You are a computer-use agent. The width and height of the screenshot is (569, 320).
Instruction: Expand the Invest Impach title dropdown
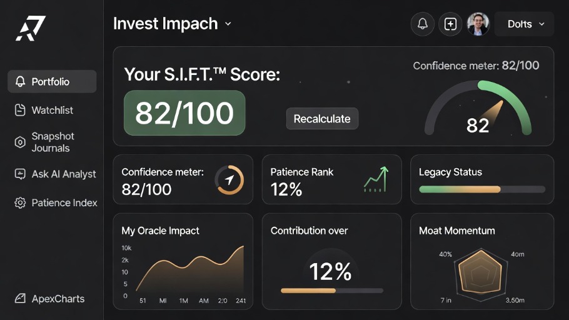click(x=228, y=24)
